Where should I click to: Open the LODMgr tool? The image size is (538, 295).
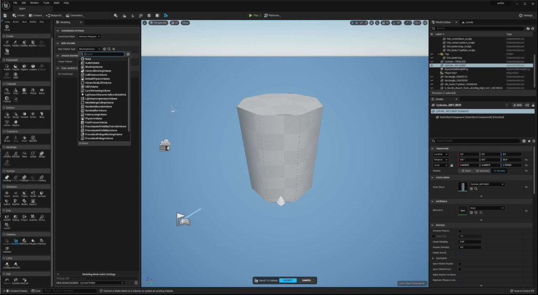[x=7, y=266]
